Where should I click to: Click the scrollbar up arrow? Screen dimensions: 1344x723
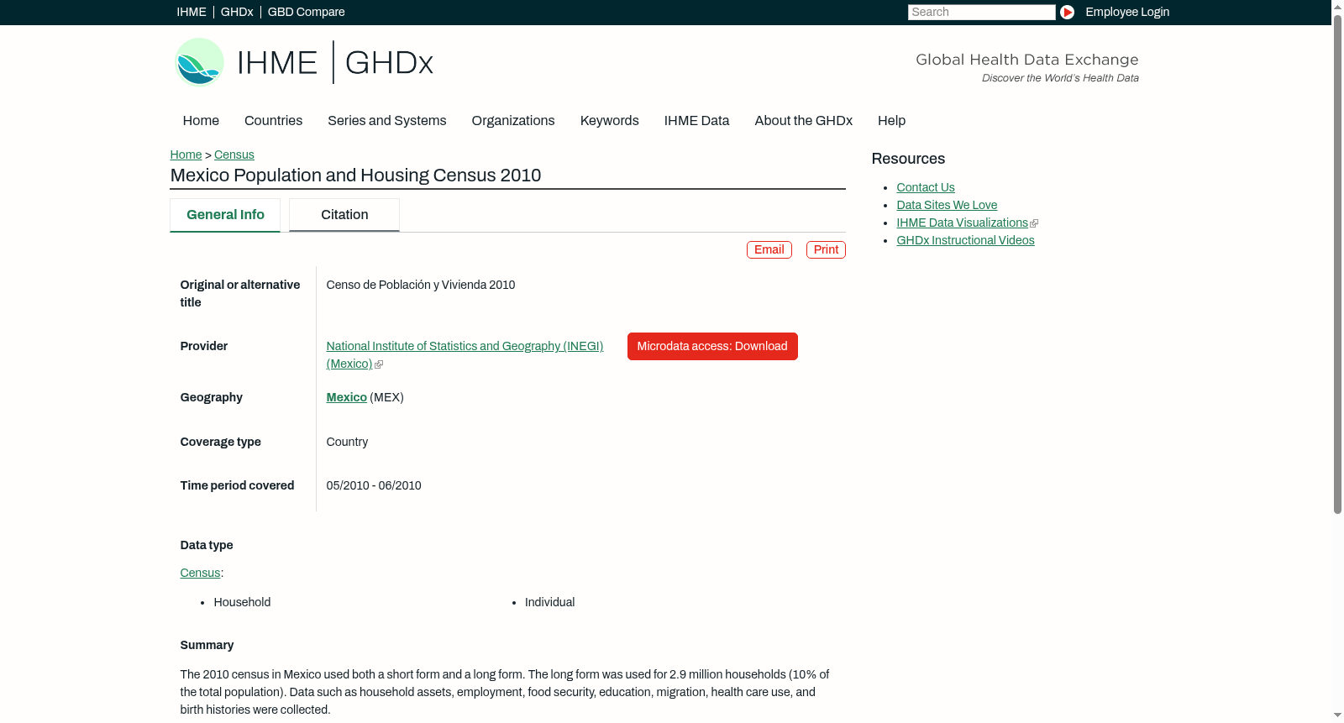tap(1337, 7)
